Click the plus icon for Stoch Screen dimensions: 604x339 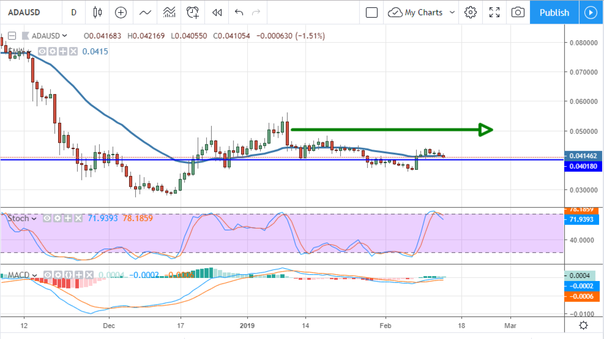(x=68, y=218)
